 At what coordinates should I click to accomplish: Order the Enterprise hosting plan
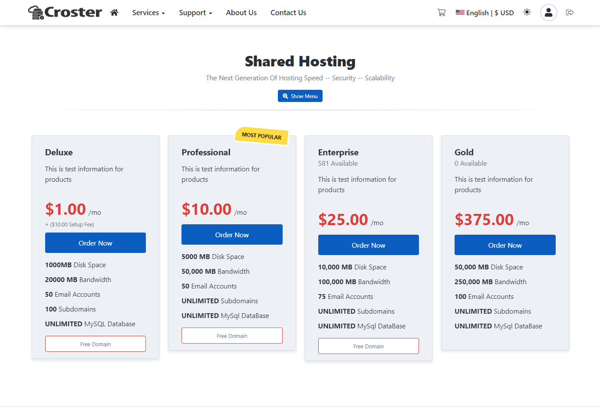coord(368,245)
